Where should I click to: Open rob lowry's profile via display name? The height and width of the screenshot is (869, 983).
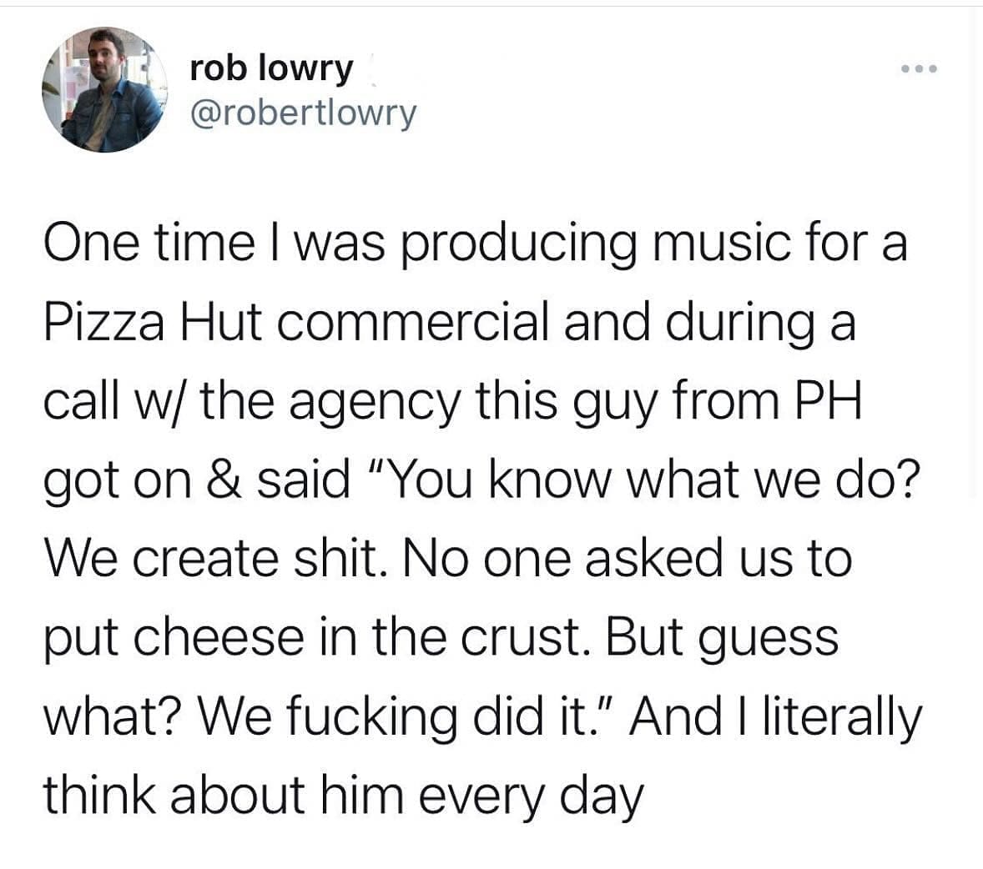269,68
